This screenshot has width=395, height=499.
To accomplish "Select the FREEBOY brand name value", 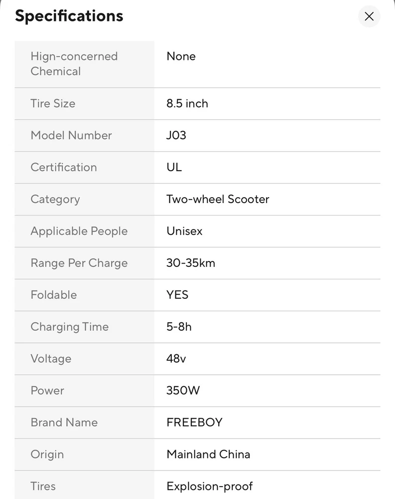I will [x=194, y=423].
